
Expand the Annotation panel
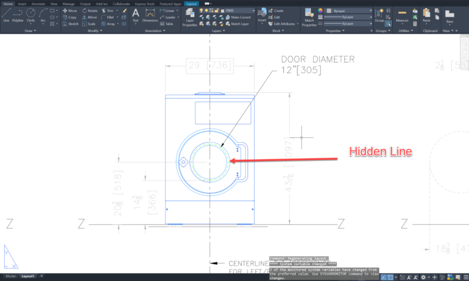pos(155,30)
